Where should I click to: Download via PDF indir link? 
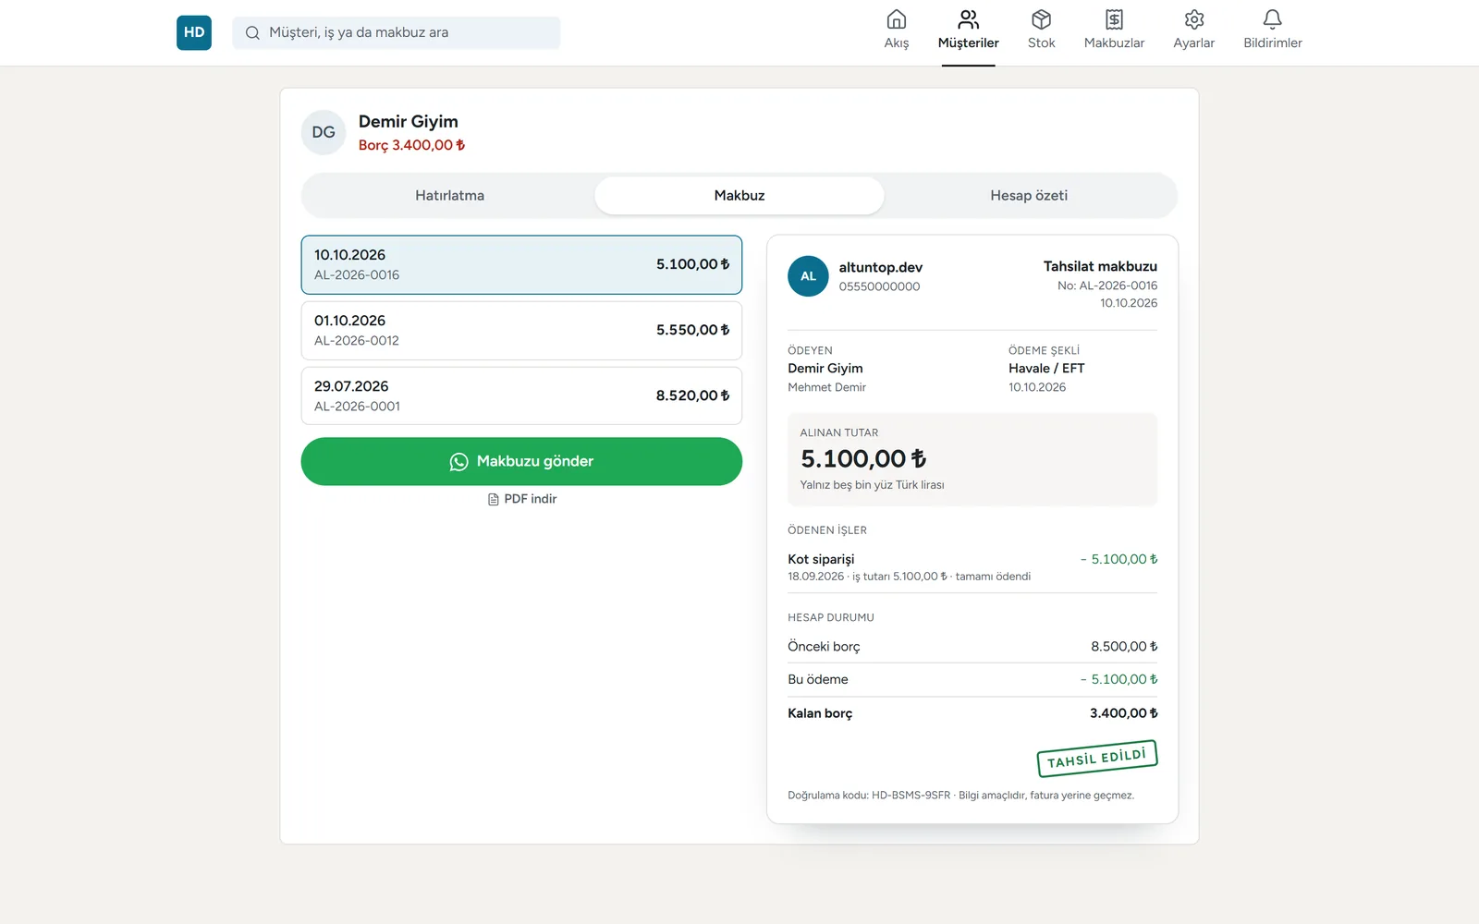click(521, 499)
